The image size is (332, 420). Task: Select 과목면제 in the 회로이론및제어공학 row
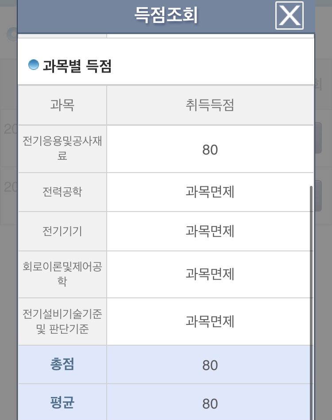click(210, 274)
